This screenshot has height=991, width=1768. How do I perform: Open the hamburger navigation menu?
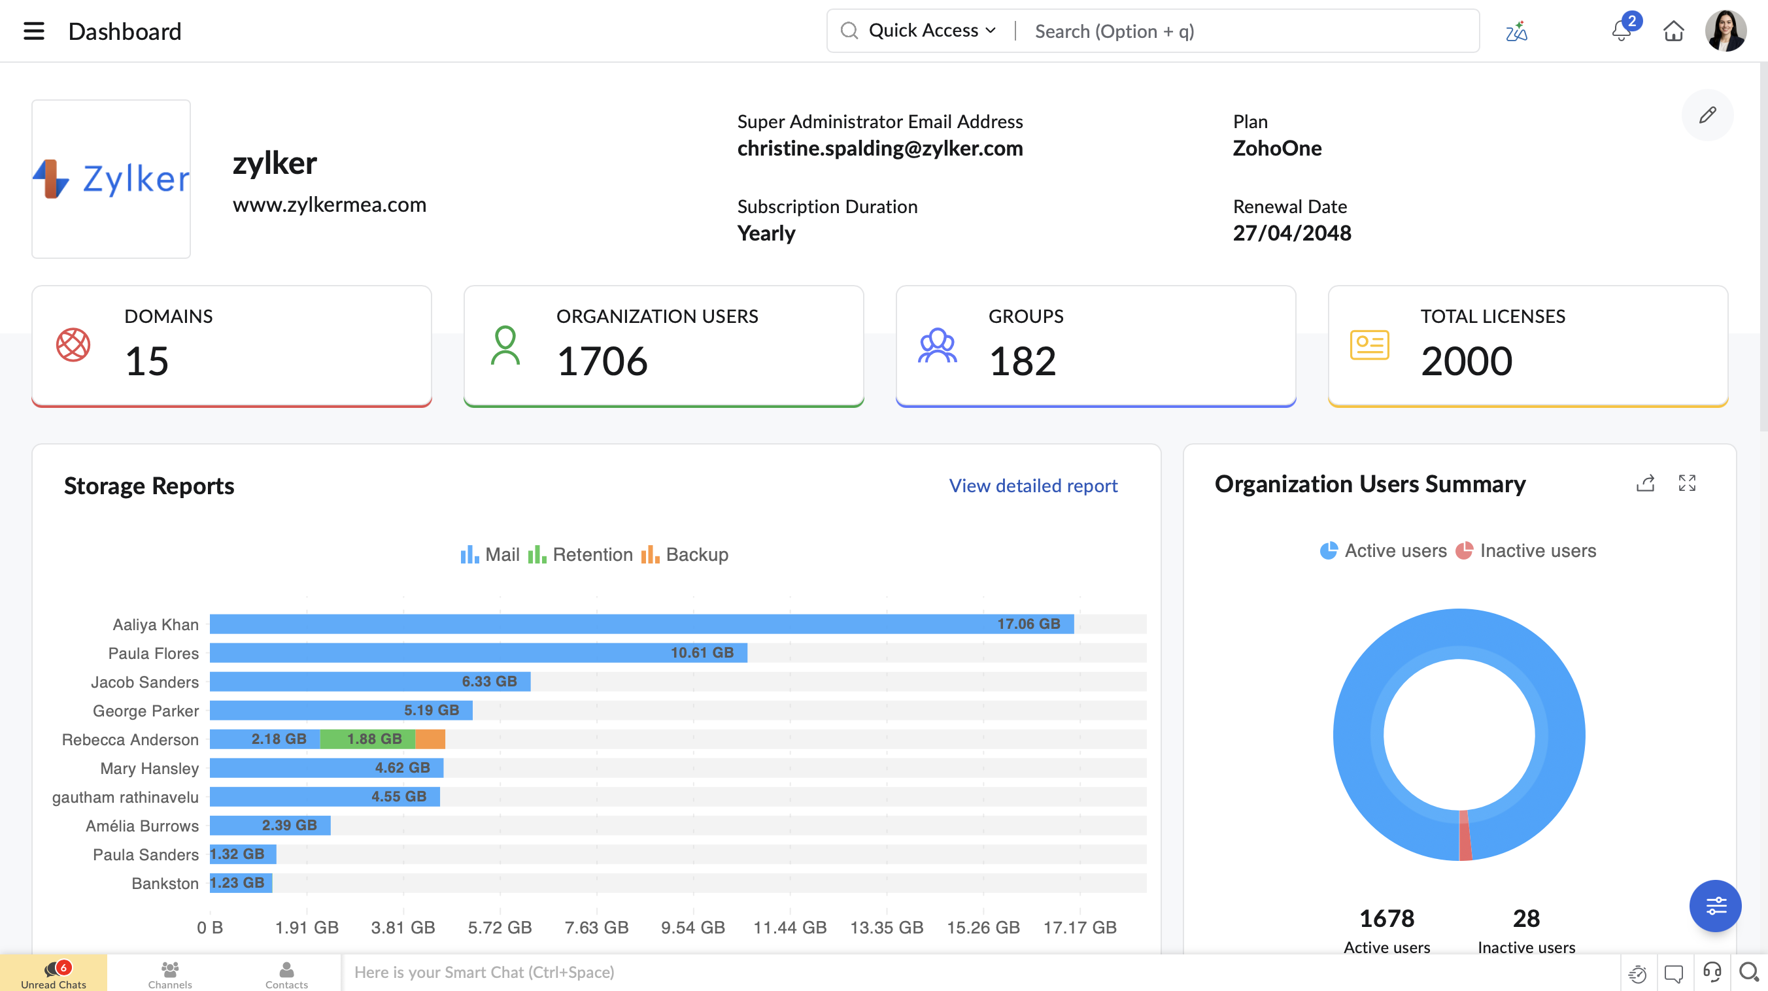pos(33,31)
